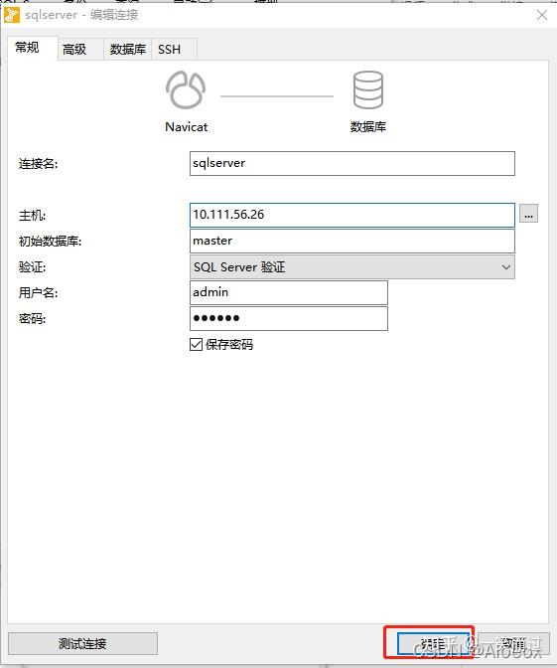Open the 数据库 tab
This screenshot has height=668, width=557.
(128, 50)
